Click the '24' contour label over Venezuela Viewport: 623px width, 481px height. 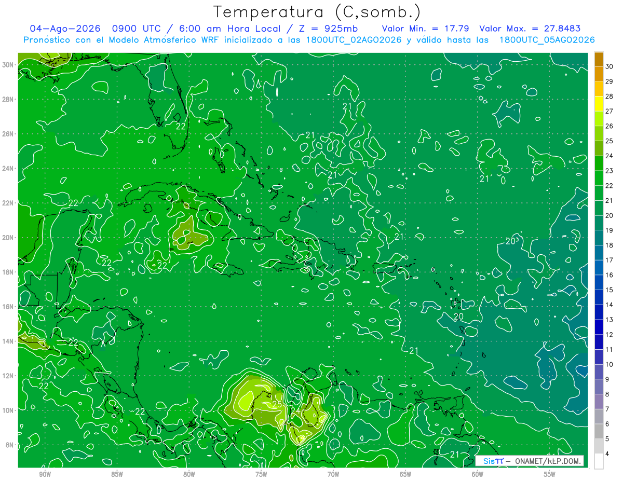click(295, 410)
